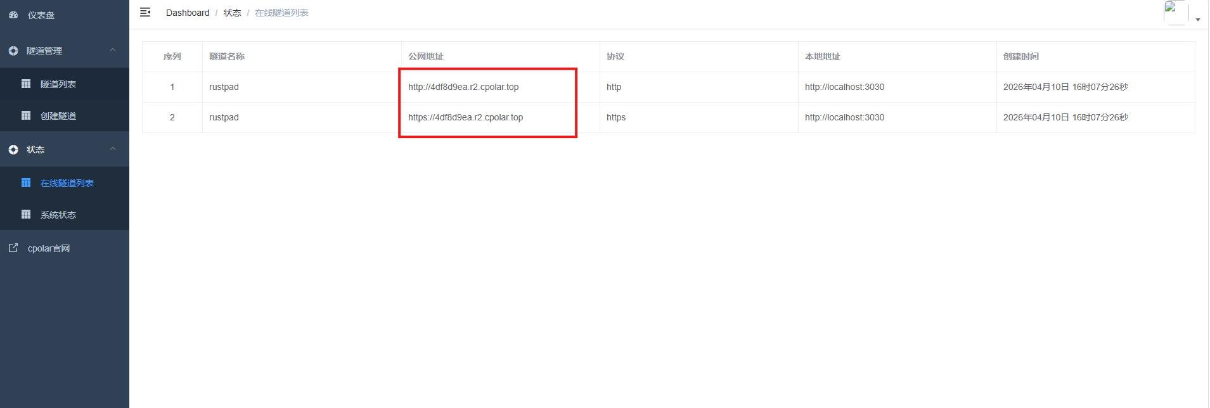Select the first rustpad tunnel name cell
The image size is (1210, 408).
coord(224,87)
